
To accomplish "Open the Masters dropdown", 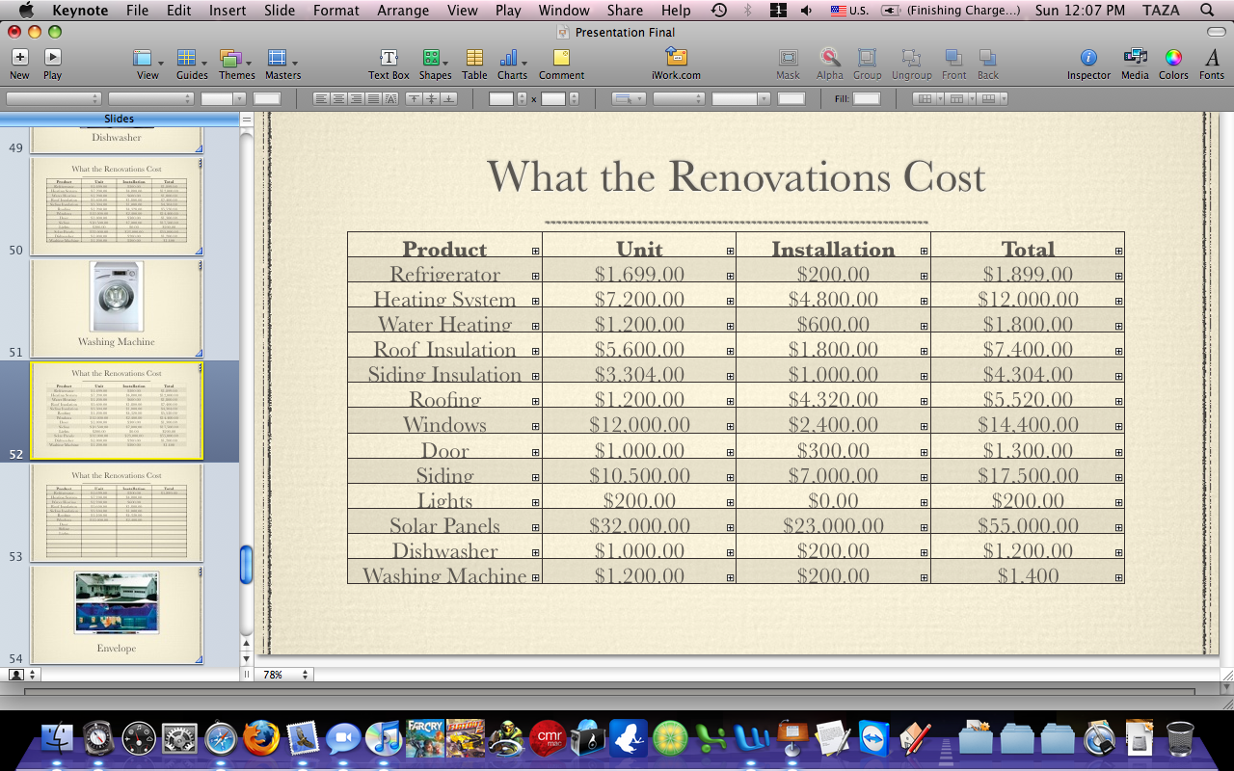I will [x=282, y=64].
